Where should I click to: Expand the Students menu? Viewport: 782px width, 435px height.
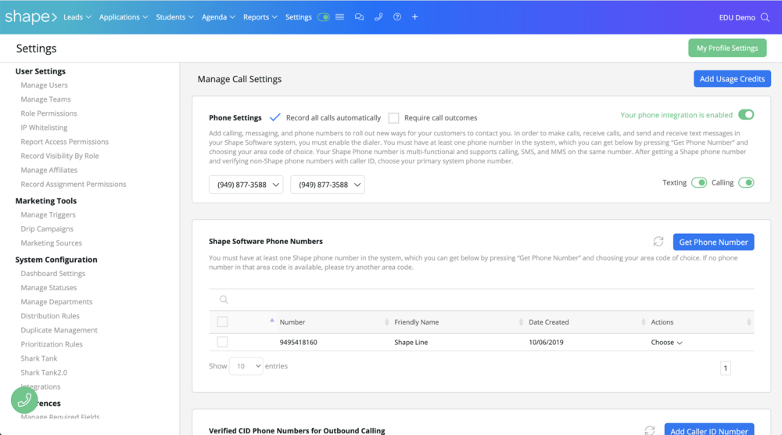click(174, 17)
